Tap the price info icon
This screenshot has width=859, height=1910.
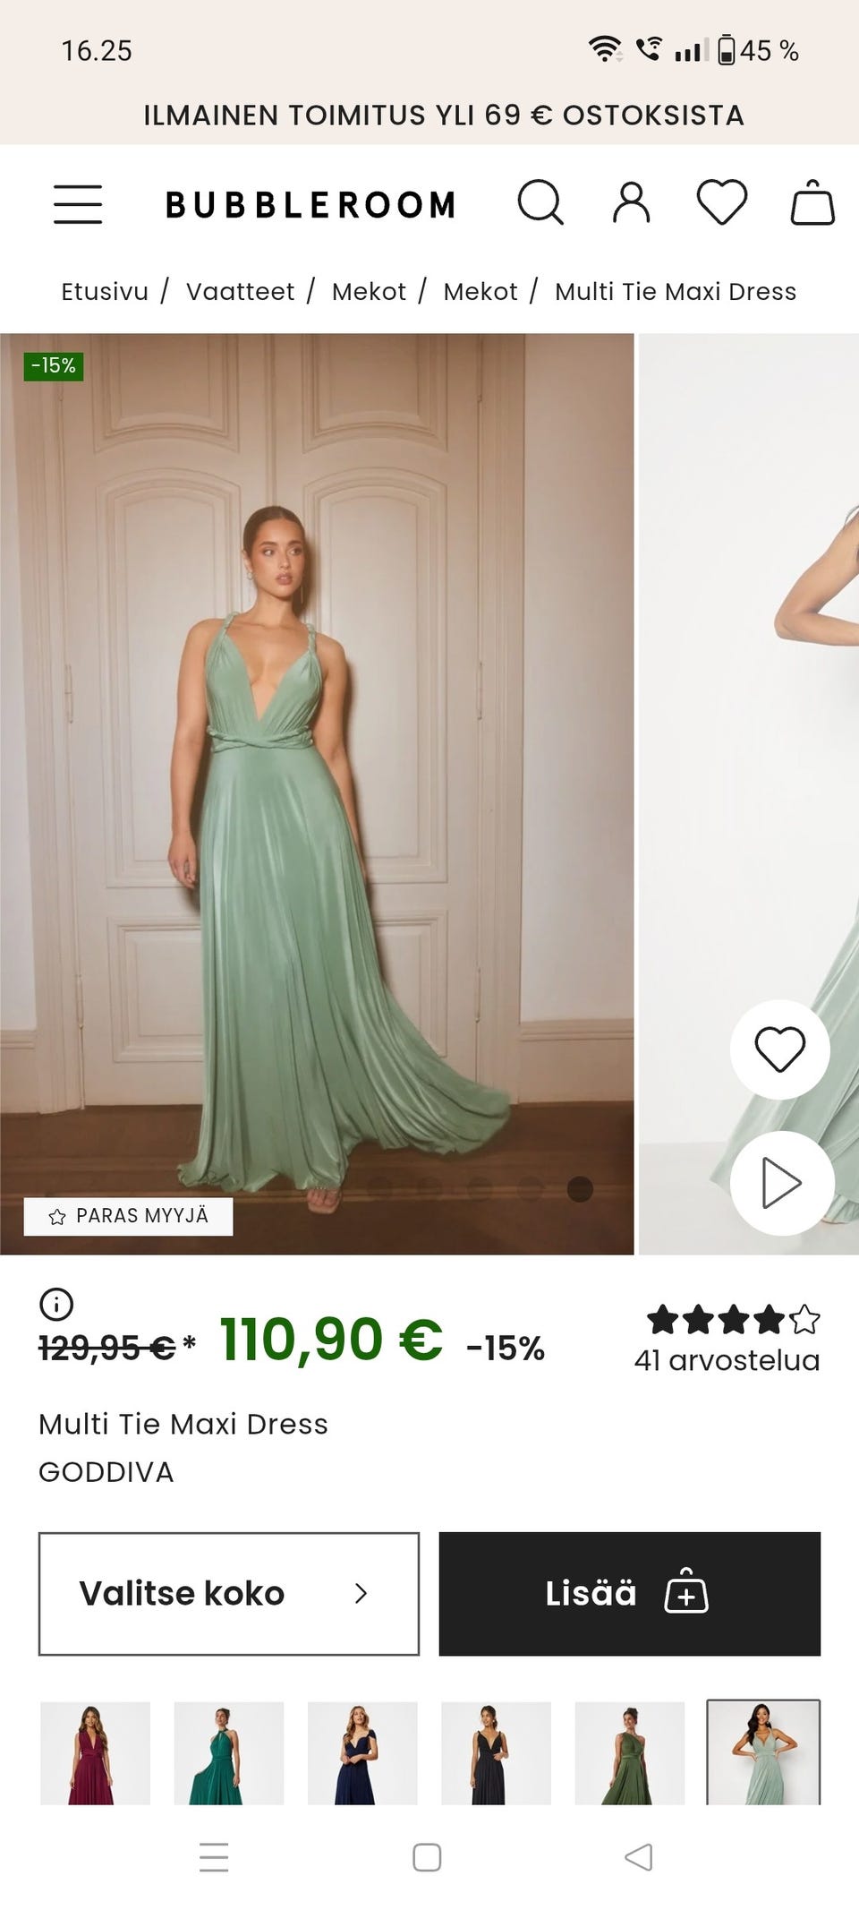point(56,1304)
